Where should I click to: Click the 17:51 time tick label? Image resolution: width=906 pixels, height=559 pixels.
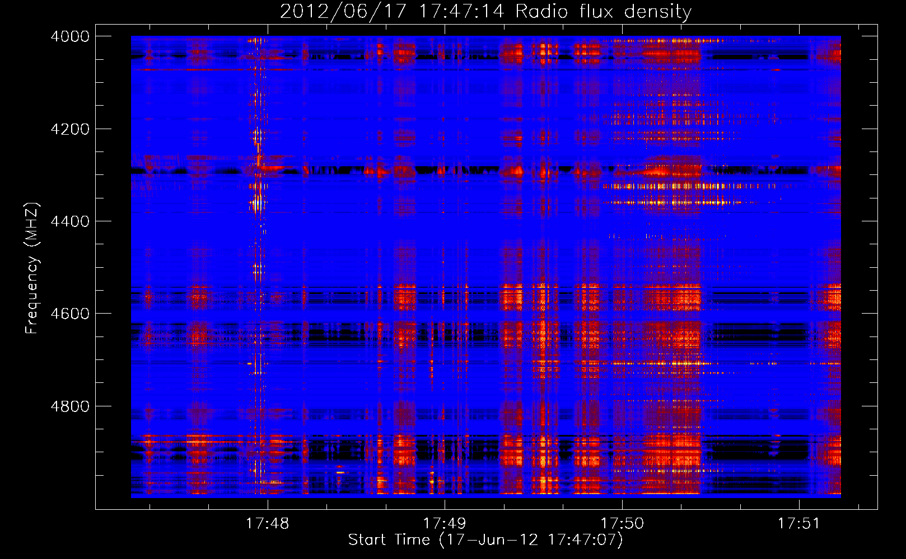tap(799, 523)
